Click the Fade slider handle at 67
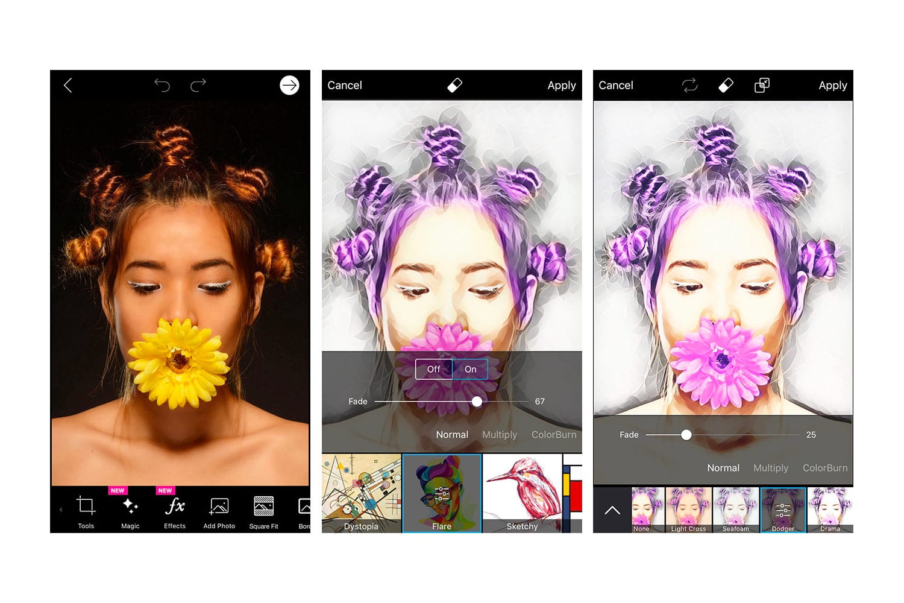904x603 pixels. tap(477, 402)
